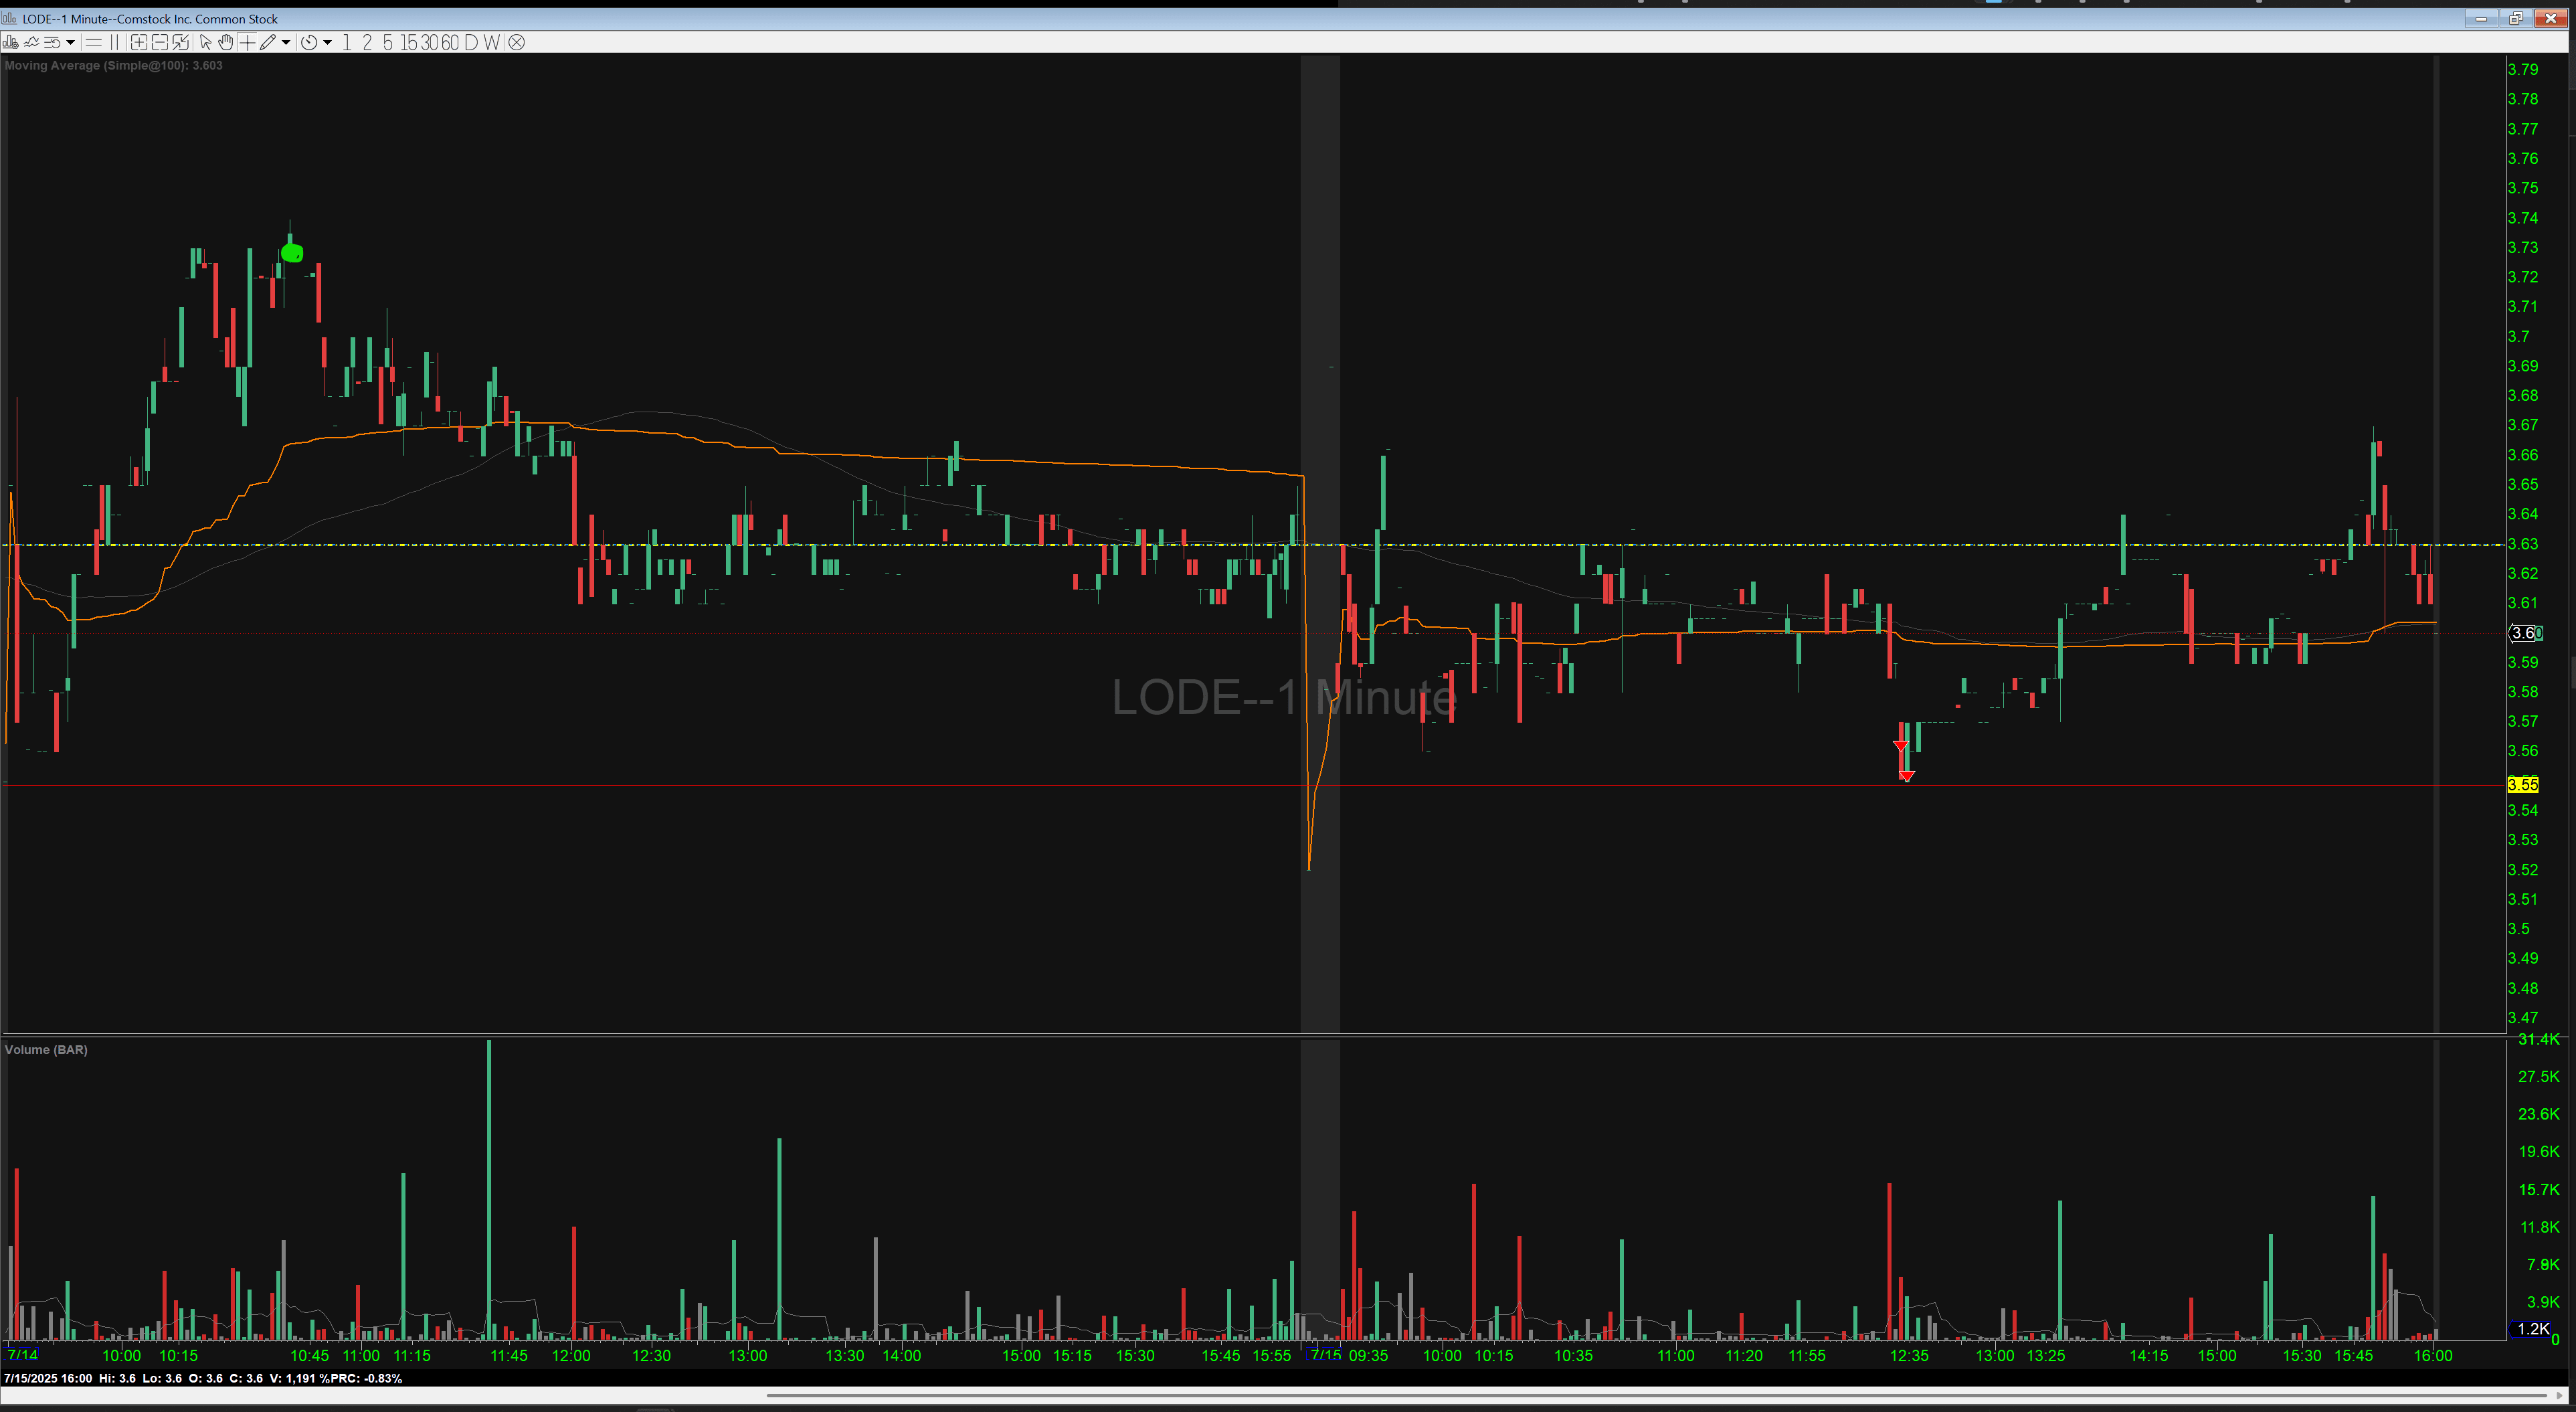This screenshot has width=2576, height=1412.
Task: Click the zoom out icon
Action: click(x=160, y=42)
